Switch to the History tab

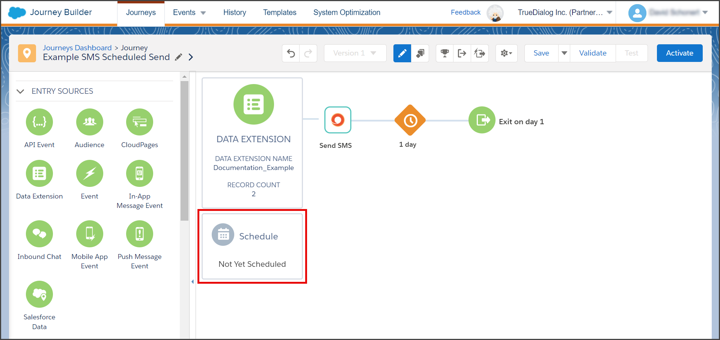[x=235, y=12]
